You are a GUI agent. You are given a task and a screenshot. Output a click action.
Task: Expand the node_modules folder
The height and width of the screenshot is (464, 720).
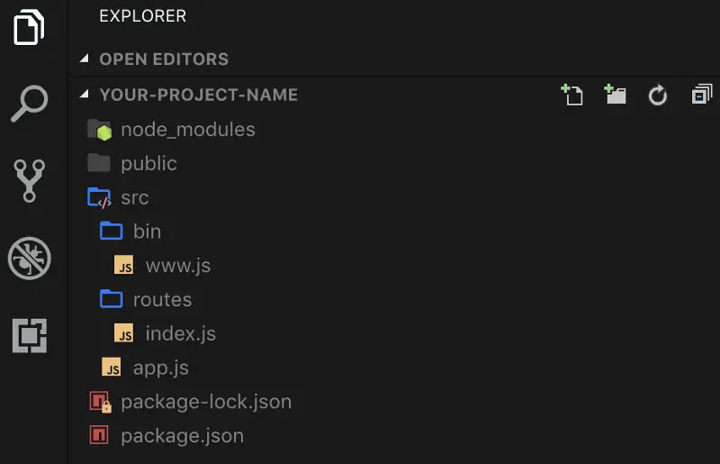tap(187, 130)
